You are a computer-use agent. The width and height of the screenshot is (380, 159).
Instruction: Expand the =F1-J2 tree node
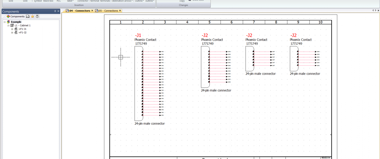[x=12, y=33]
